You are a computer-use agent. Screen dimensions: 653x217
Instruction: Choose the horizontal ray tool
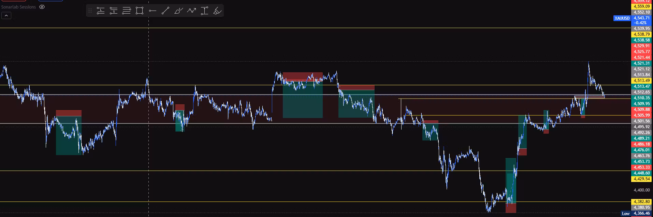[153, 11]
